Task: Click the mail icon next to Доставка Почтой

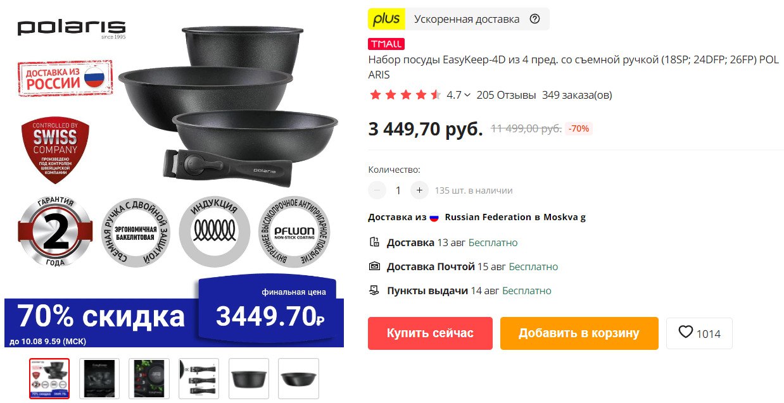Action: click(374, 266)
